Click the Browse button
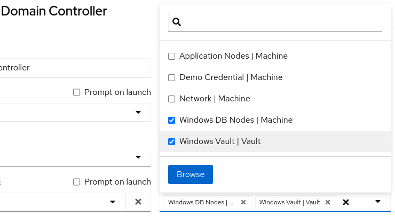The height and width of the screenshot is (223, 395). (191, 174)
